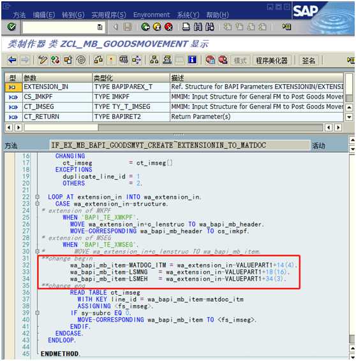
Task: Click the blue left navigation arrow
Action: click(12, 60)
